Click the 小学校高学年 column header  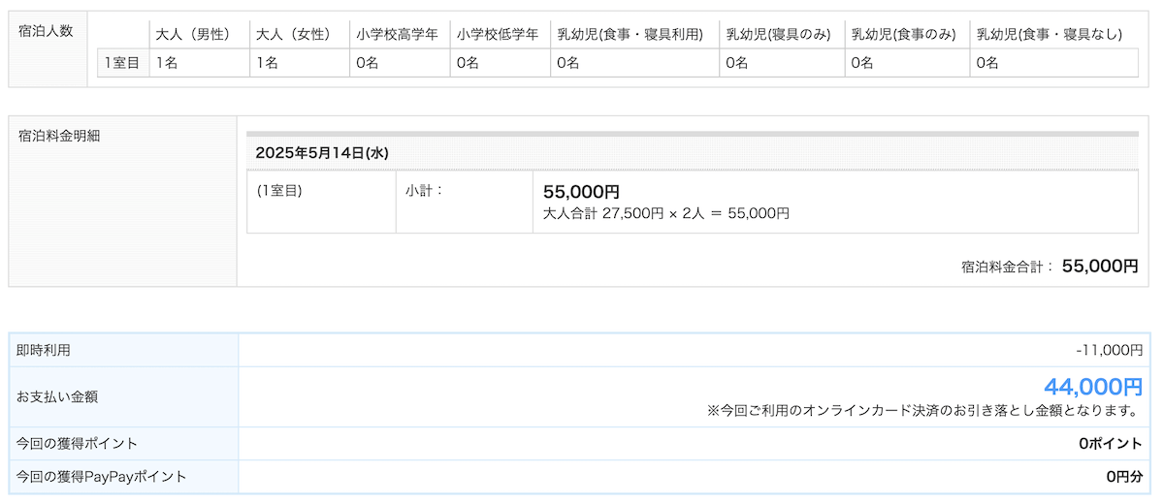397,35
